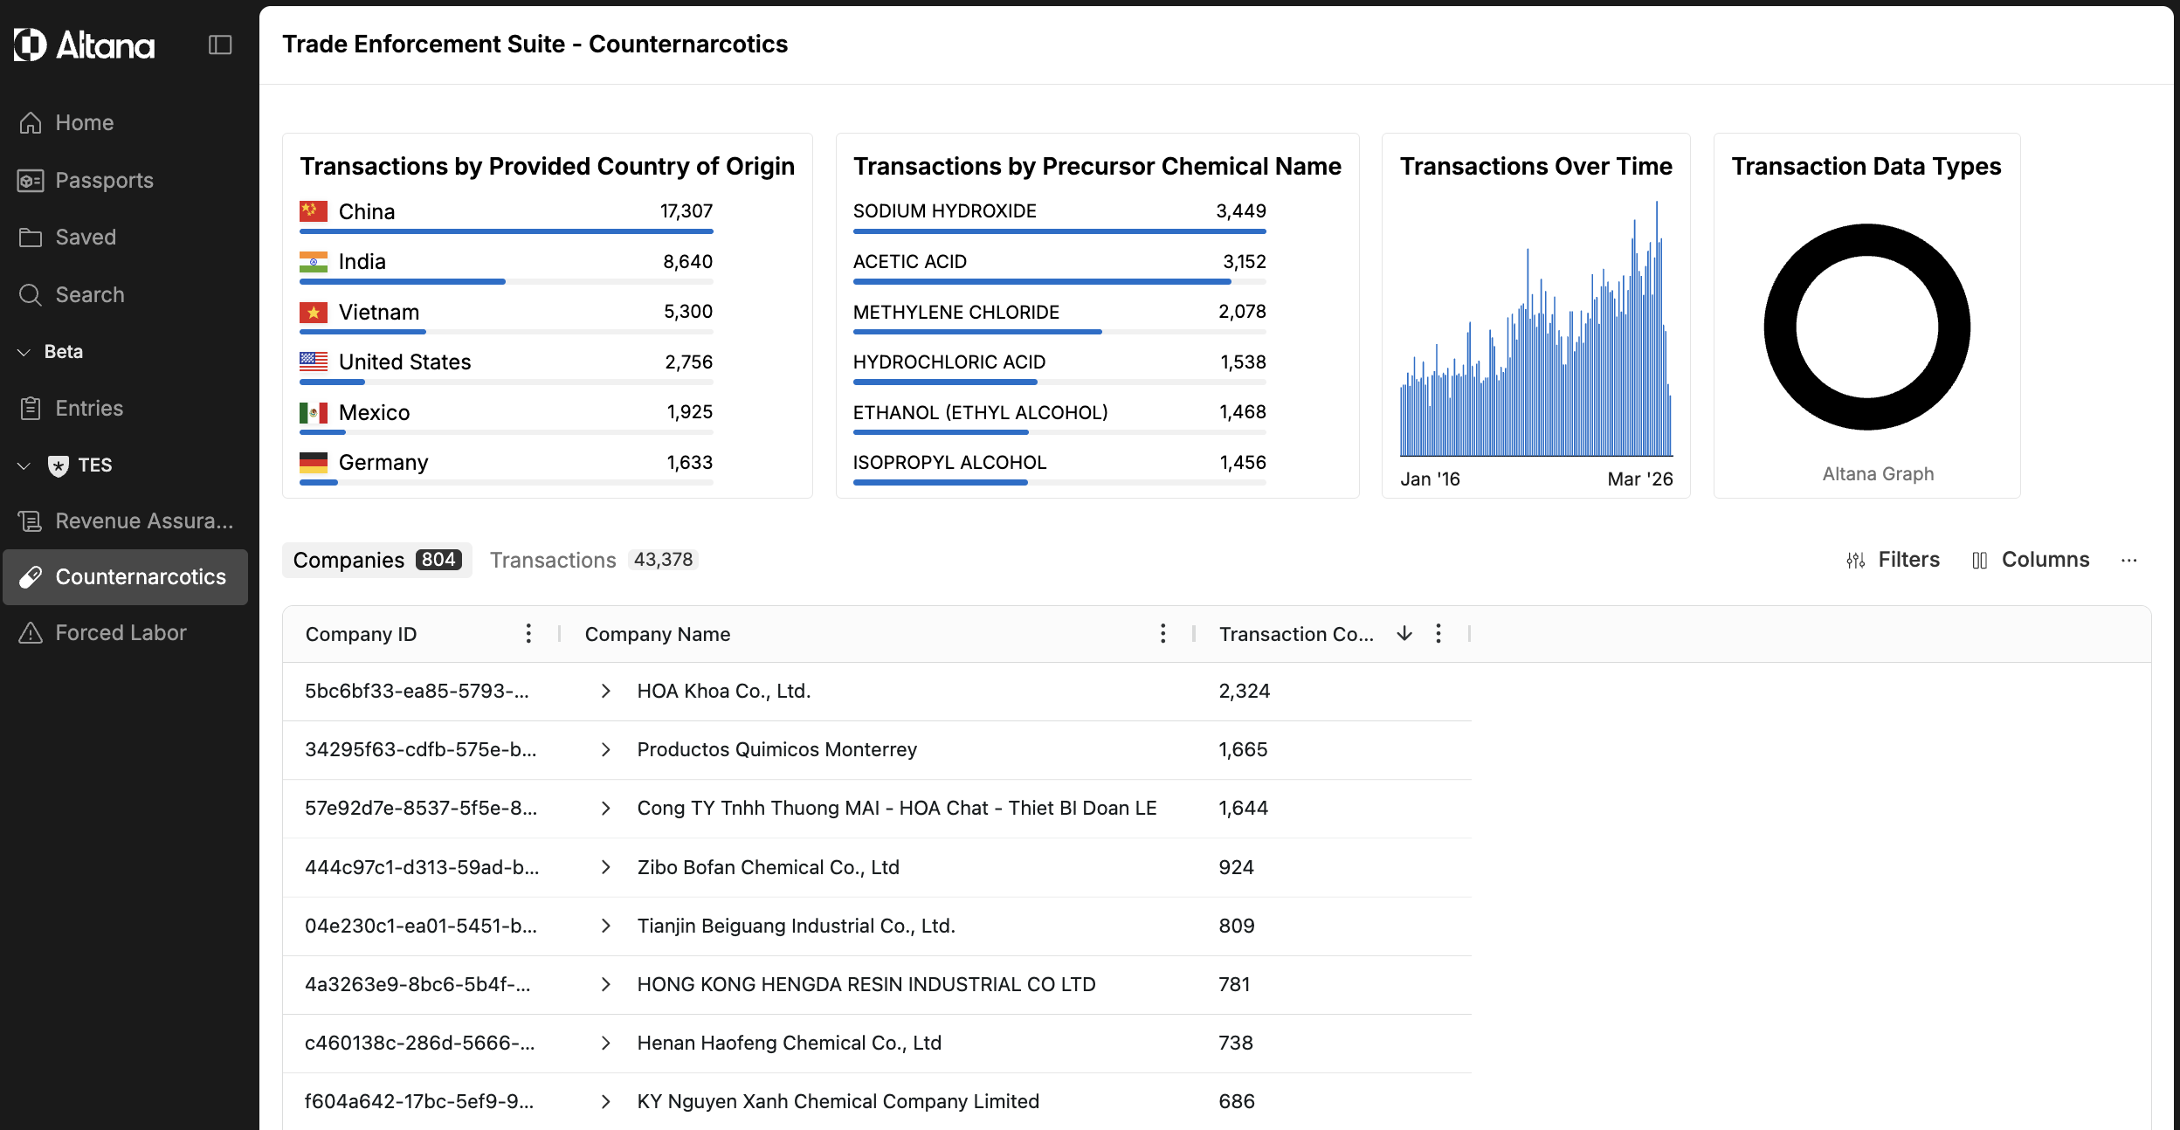
Task: Click the 2,324 transaction count cell
Action: pos(1244,692)
